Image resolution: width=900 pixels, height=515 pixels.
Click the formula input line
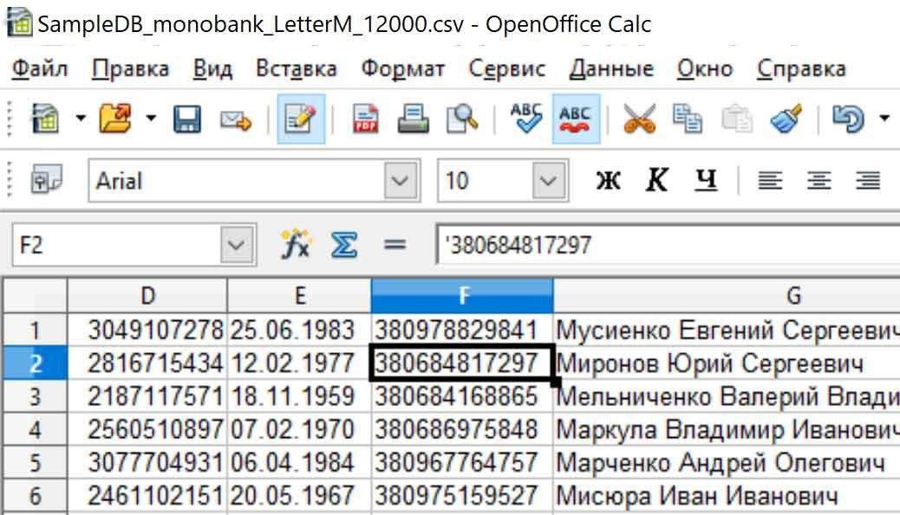[x=668, y=246]
